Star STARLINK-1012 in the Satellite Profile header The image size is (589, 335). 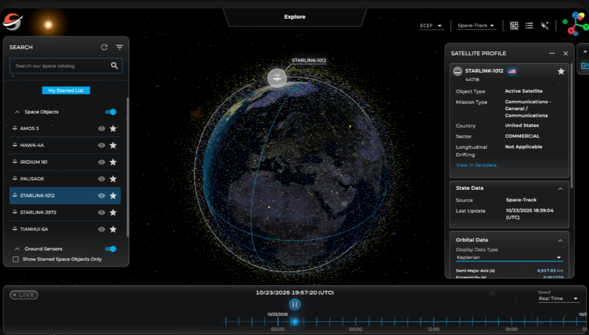pos(561,71)
